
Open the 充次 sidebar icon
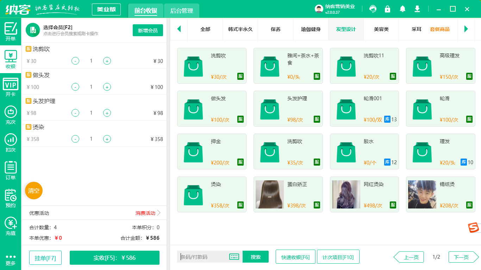point(10,113)
